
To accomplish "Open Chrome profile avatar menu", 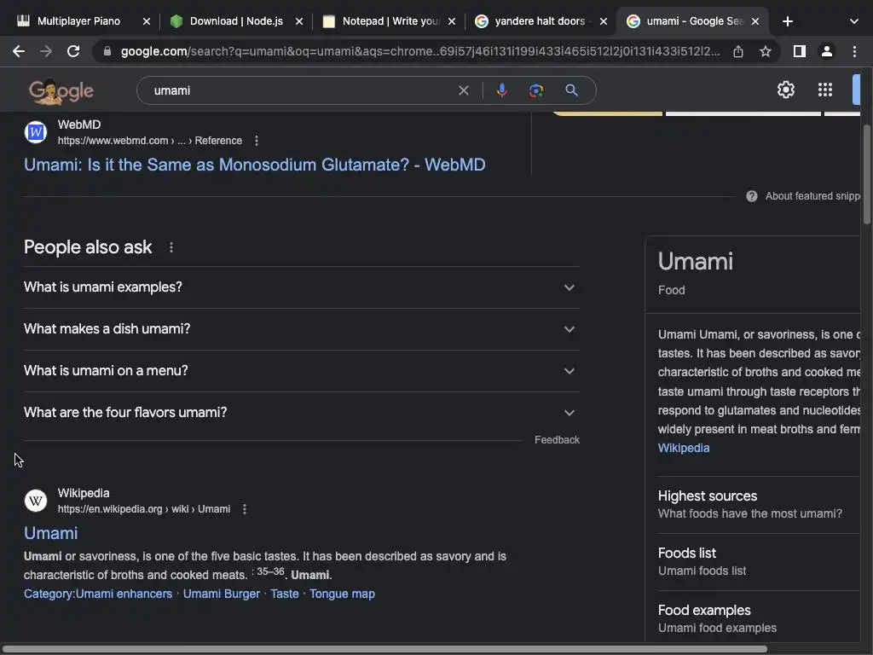I will [x=827, y=51].
